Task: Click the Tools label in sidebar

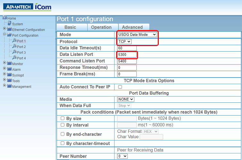Action: [16, 81]
